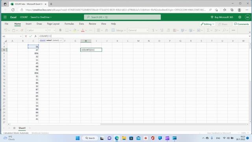
Task: Click the Find and Select magnifier
Action: point(224,30)
